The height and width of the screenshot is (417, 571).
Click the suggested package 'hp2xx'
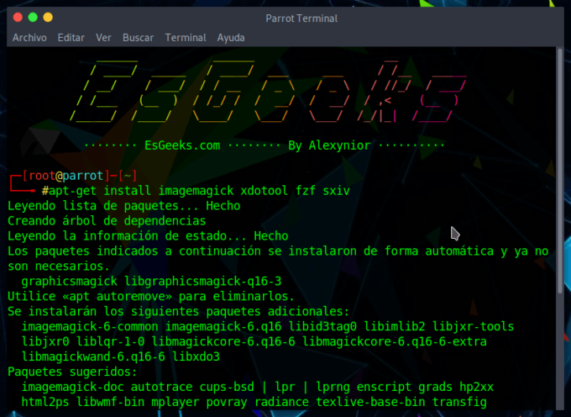[476, 388]
